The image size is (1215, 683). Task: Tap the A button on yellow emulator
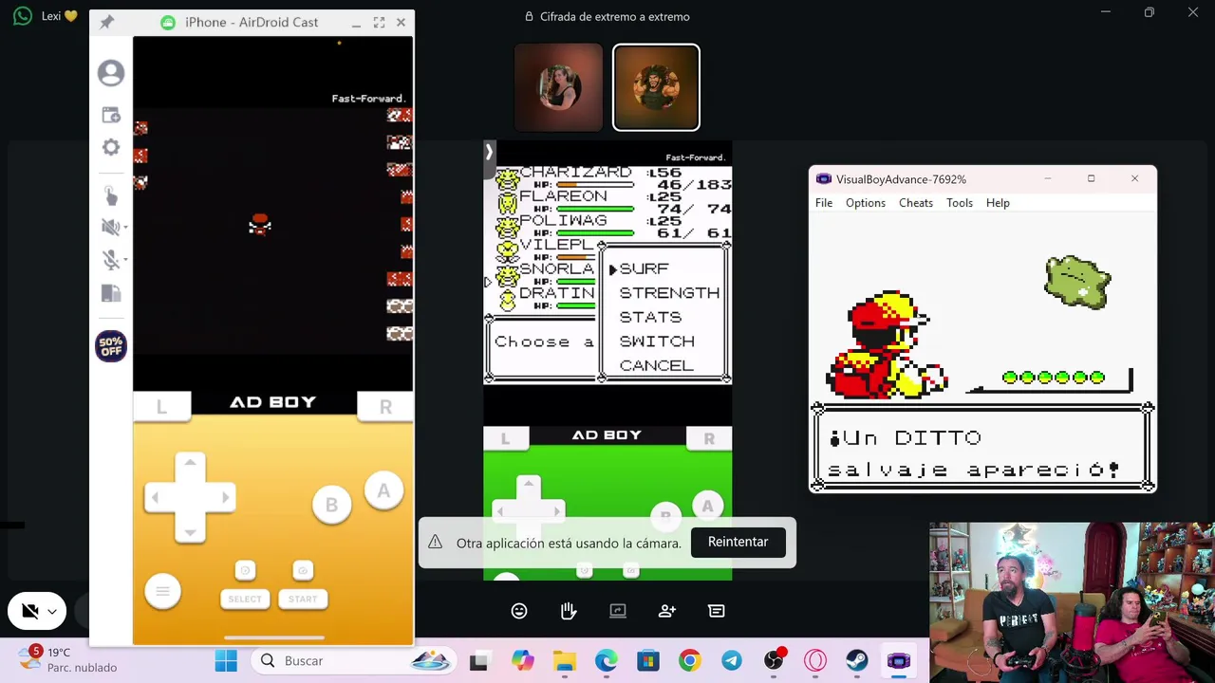coord(383,490)
